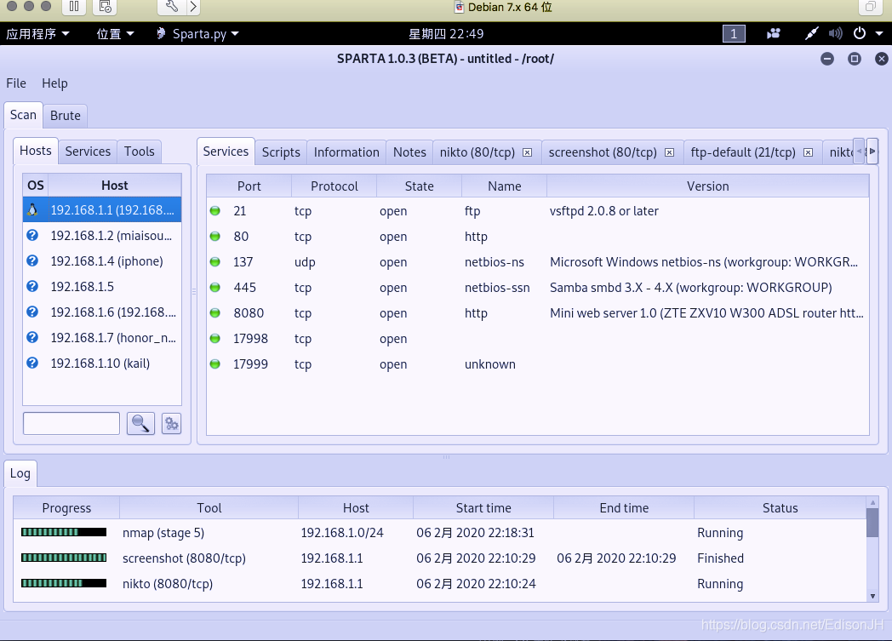Screen dimensions: 892x641
Task: Click green open-state indicator for port 21
Action: point(215,211)
